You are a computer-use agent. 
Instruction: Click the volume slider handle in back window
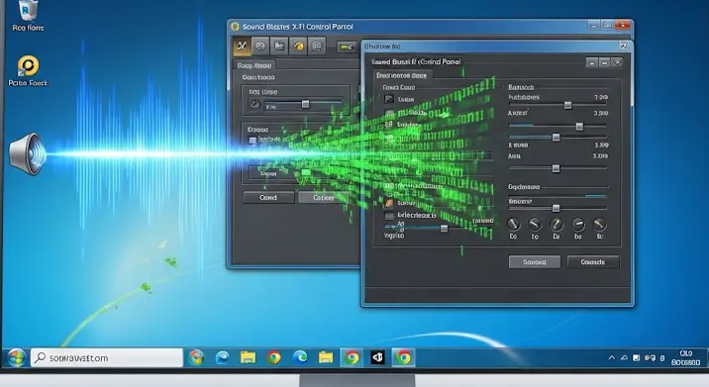point(306,105)
